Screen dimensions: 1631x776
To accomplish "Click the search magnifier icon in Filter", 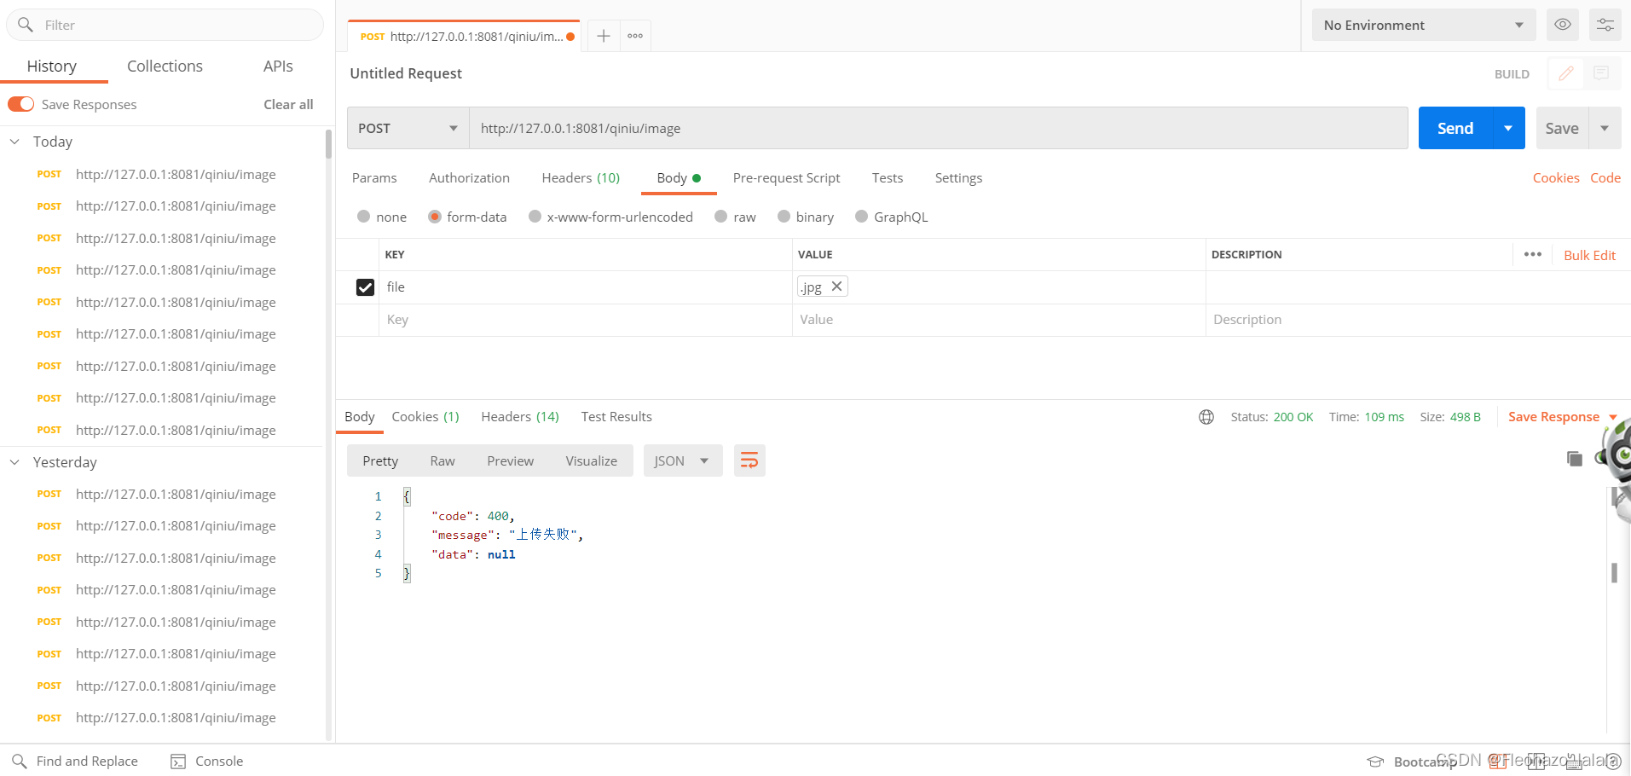I will (x=26, y=25).
